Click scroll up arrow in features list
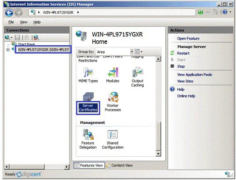The height and width of the screenshot is (180, 236). pos(158,59)
